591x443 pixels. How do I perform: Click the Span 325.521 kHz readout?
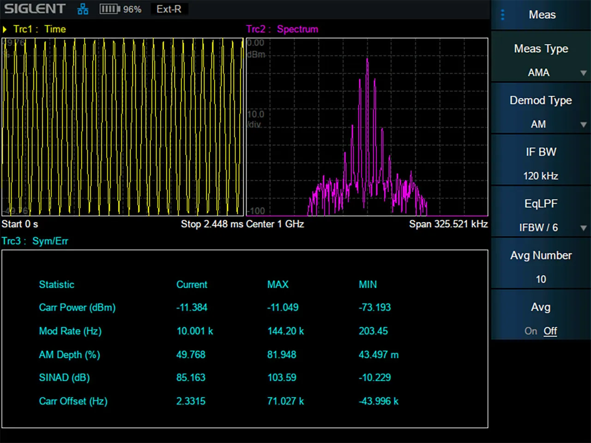(x=448, y=224)
